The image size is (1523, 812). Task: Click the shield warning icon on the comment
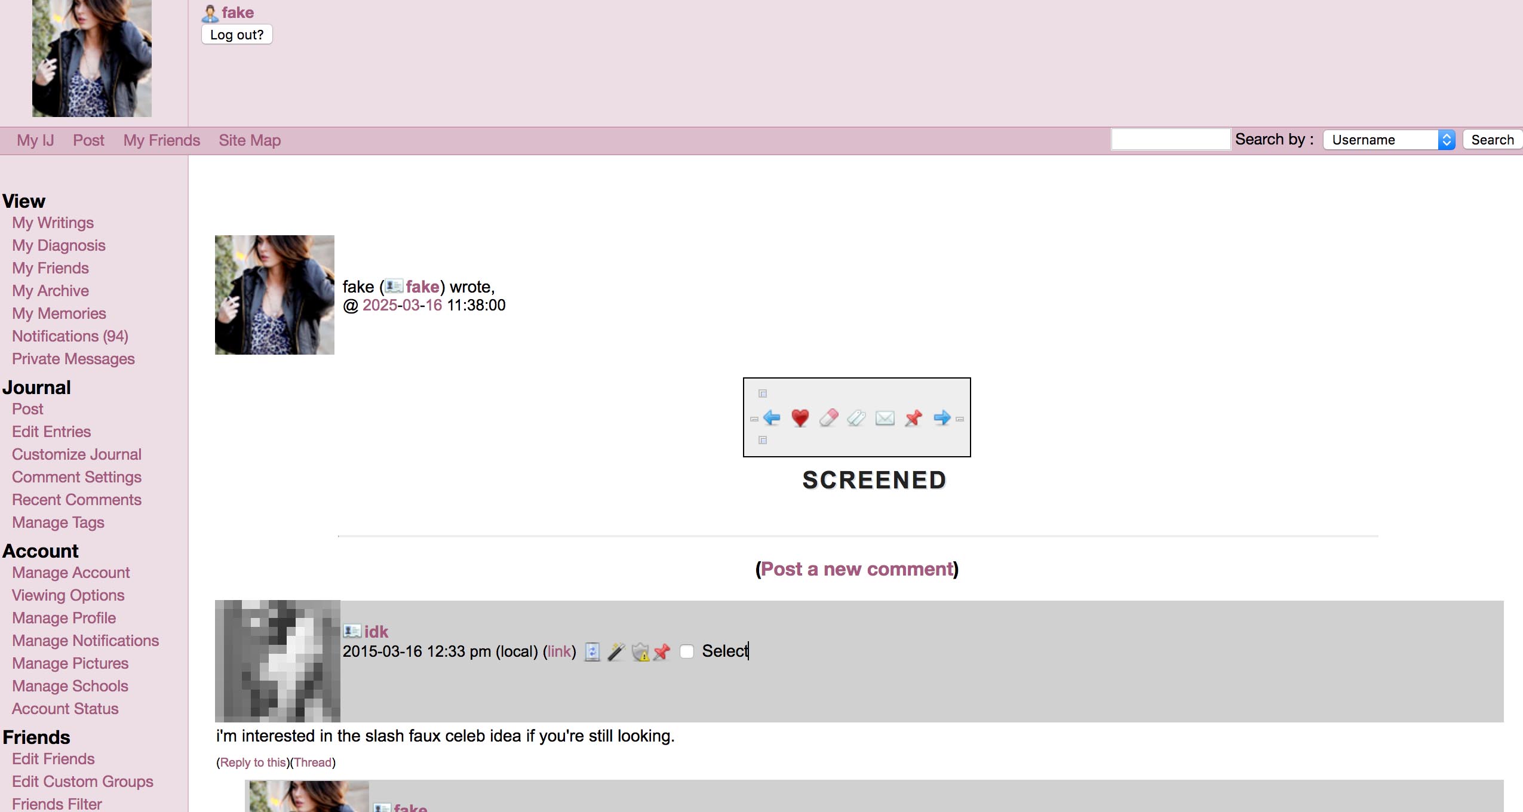point(640,651)
